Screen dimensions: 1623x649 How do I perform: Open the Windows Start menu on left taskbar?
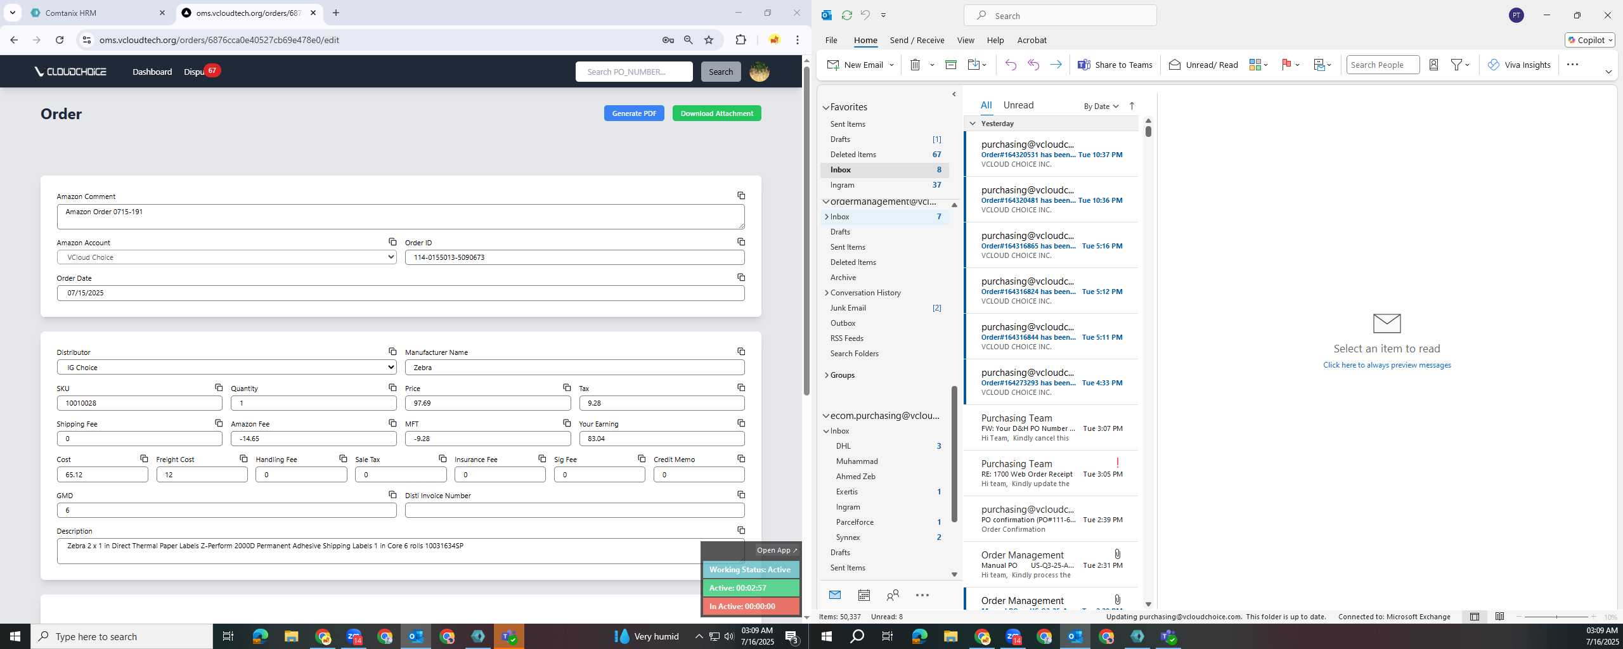pyautogui.click(x=15, y=636)
